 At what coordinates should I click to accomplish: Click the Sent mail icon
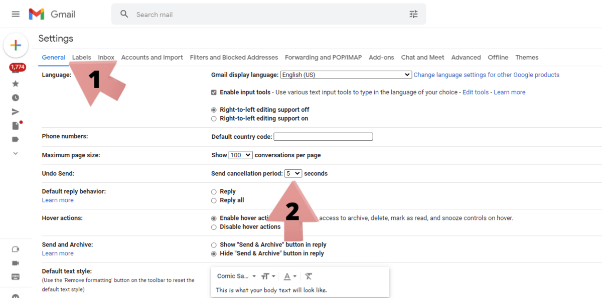[x=16, y=112]
